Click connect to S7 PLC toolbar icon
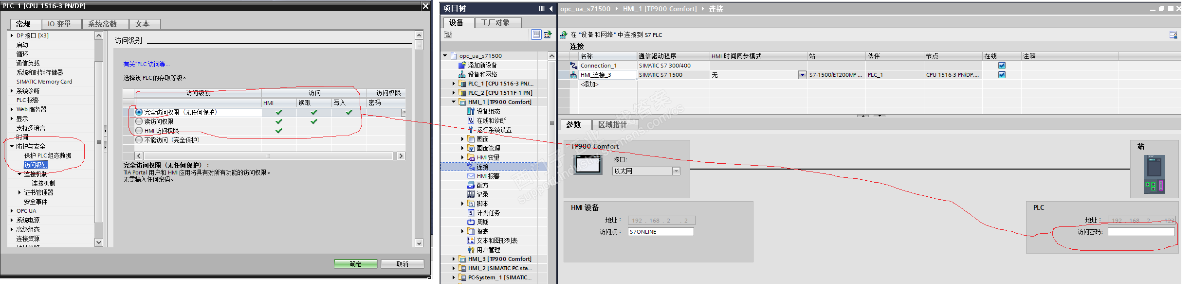 pyautogui.click(x=564, y=34)
